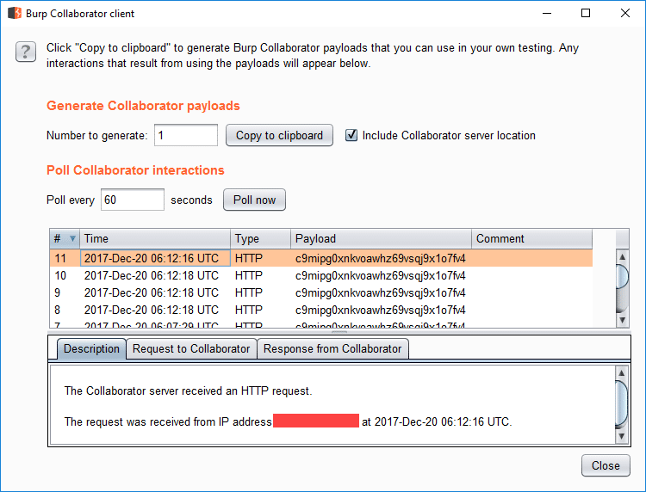Sort table by Payload column header
Viewport: 646px width, 492px height.
pyautogui.click(x=381, y=238)
